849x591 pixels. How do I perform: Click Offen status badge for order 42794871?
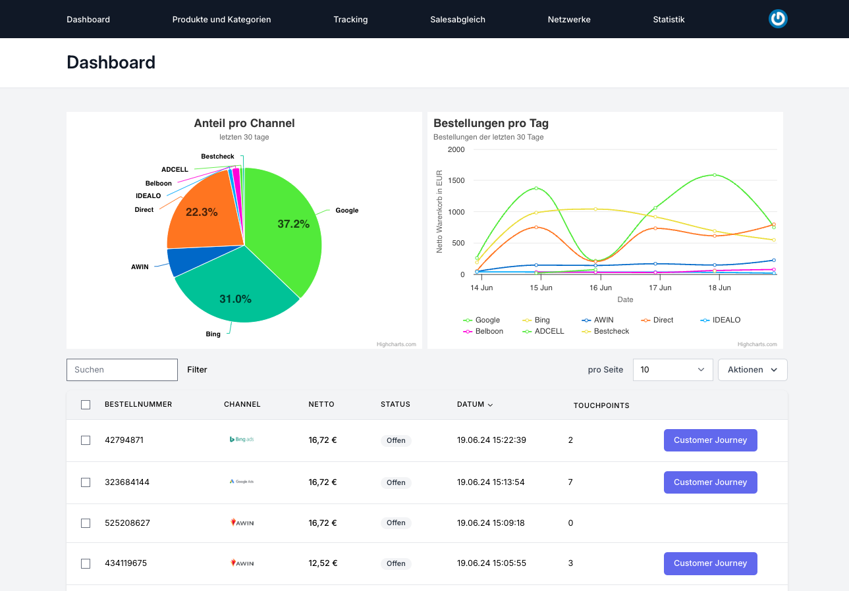[396, 441]
